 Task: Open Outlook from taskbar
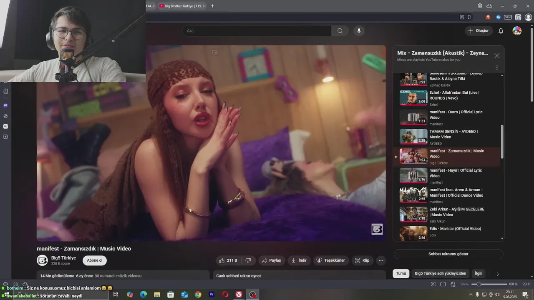coord(184,295)
